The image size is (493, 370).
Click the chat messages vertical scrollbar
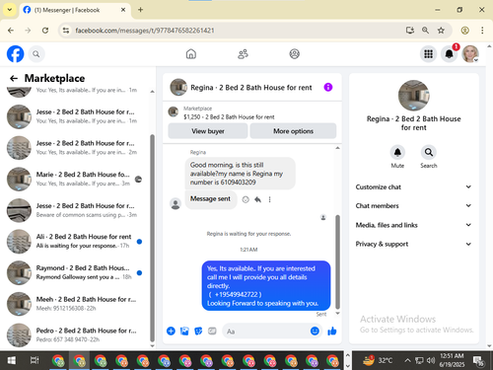click(337, 261)
